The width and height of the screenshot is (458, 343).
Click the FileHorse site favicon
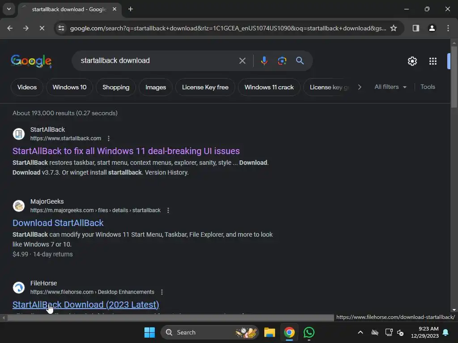click(19, 288)
